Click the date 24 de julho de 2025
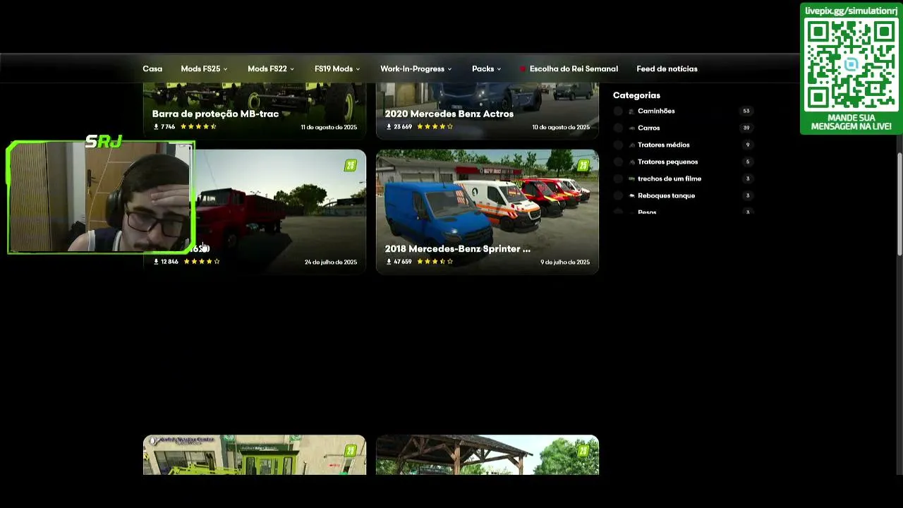 330,262
